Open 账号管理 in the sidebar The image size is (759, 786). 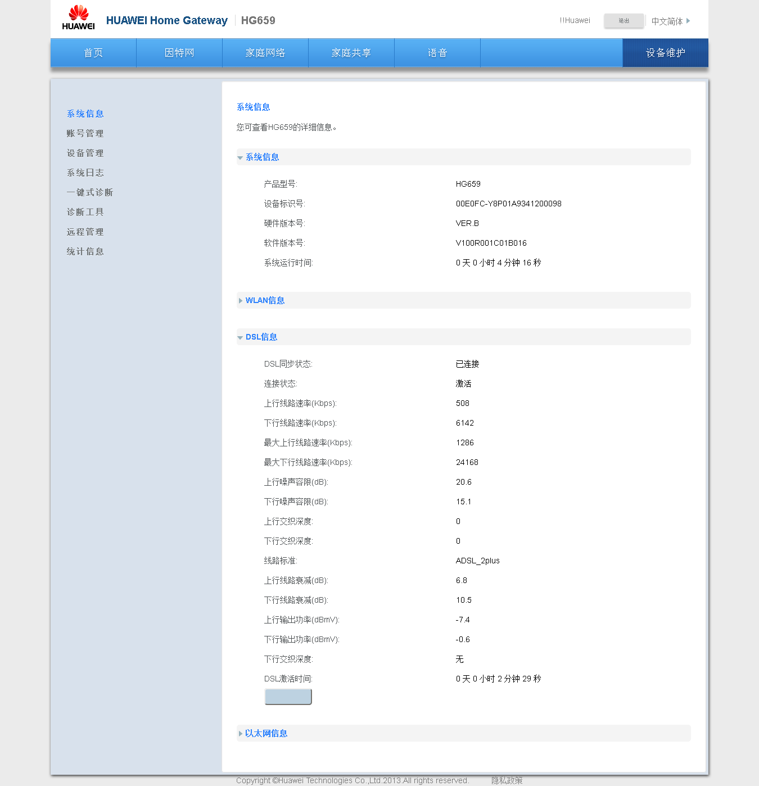tap(85, 133)
